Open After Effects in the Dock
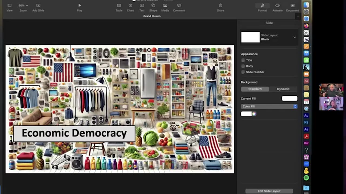The width and height of the screenshot is (346, 194). [x=306, y=129]
